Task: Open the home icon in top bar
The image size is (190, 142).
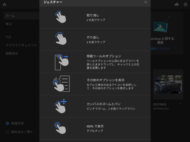Action: click(x=5, y=5)
